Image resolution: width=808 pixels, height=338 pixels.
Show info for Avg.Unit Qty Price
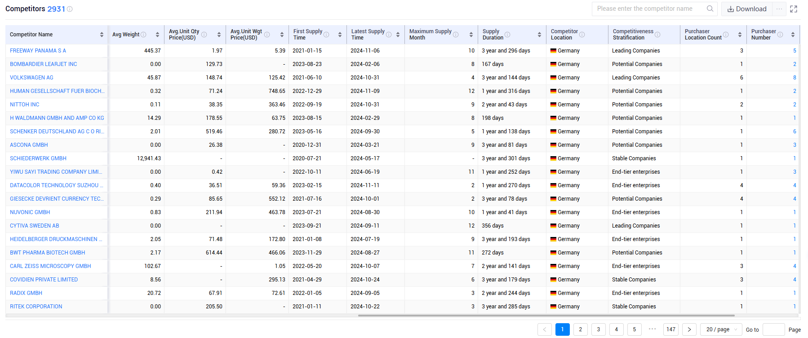[x=204, y=35]
